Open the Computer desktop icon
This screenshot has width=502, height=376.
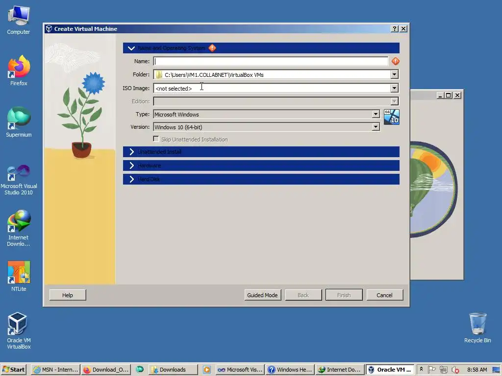(19, 20)
